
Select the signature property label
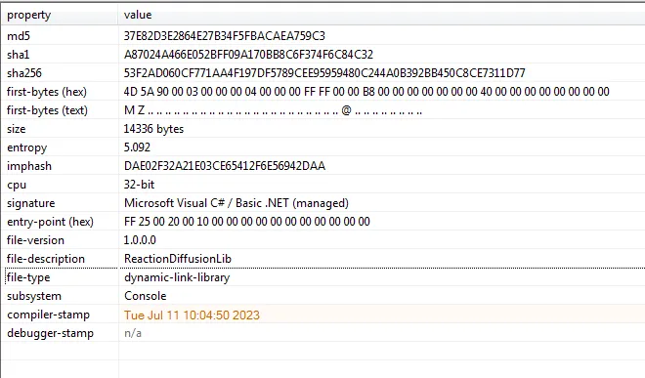click(x=31, y=203)
